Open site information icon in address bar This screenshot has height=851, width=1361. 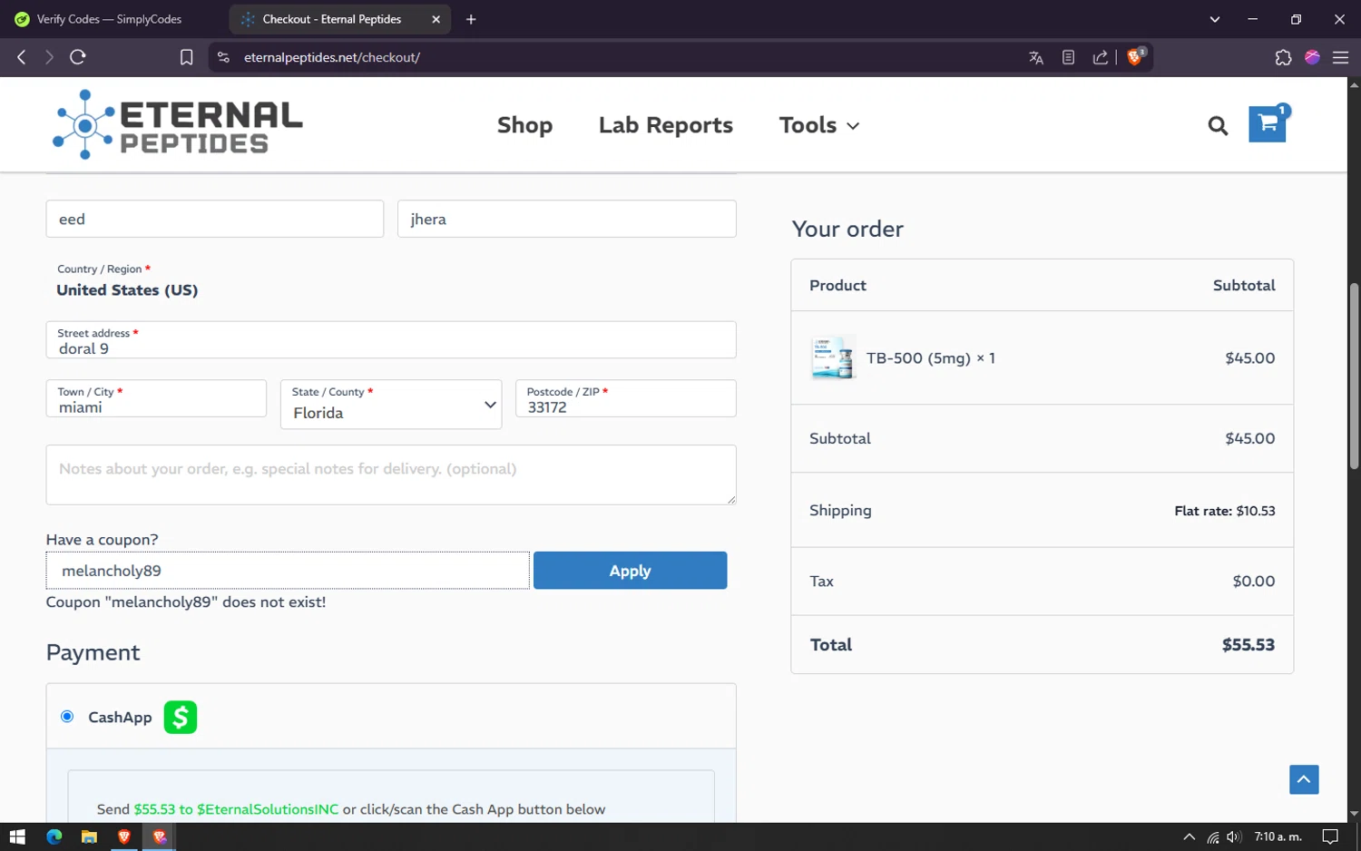click(223, 57)
